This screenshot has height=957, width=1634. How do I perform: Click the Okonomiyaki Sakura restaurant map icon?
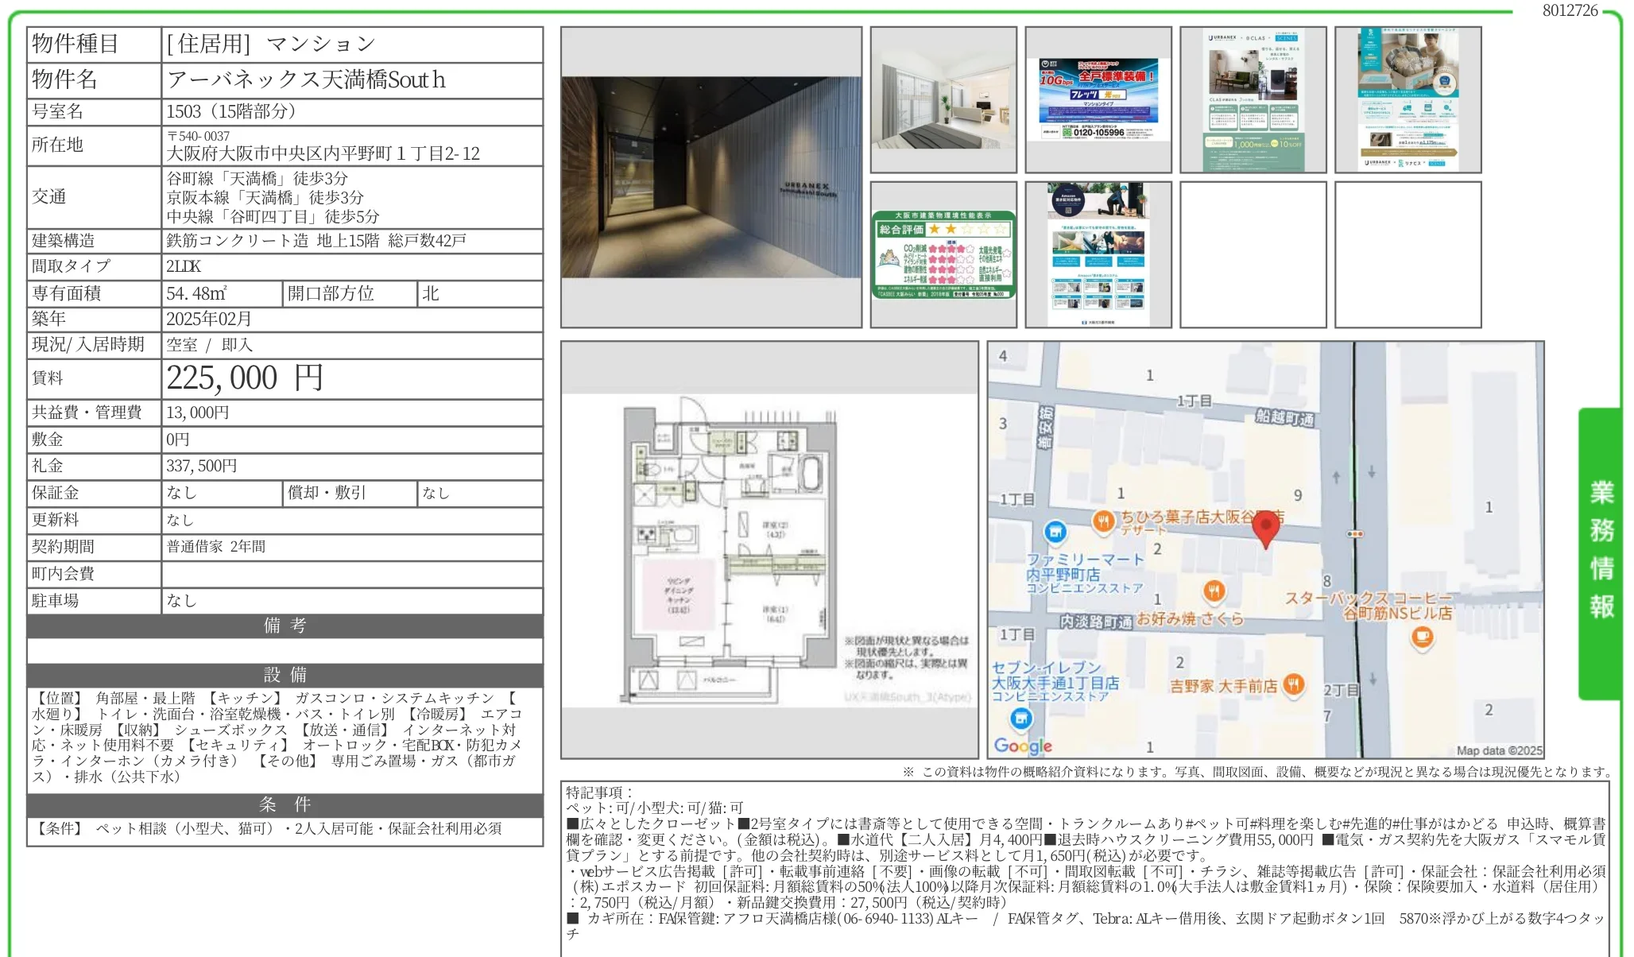1213,591
